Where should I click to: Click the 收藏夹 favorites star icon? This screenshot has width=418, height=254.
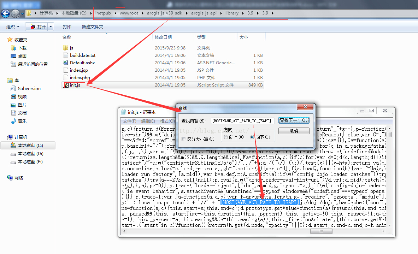10,40
